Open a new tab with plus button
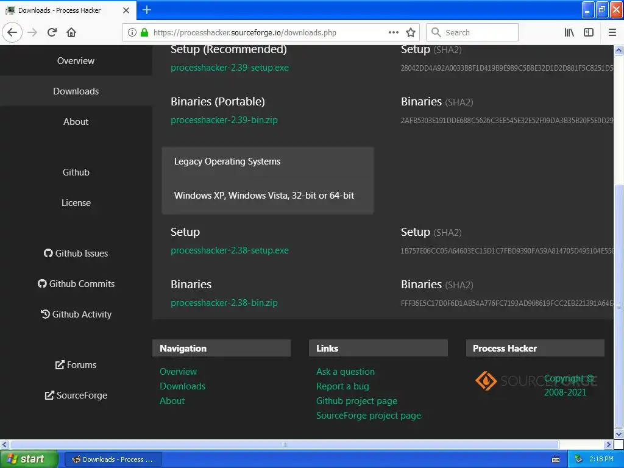Image resolution: width=624 pixels, height=468 pixels. (x=147, y=10)
